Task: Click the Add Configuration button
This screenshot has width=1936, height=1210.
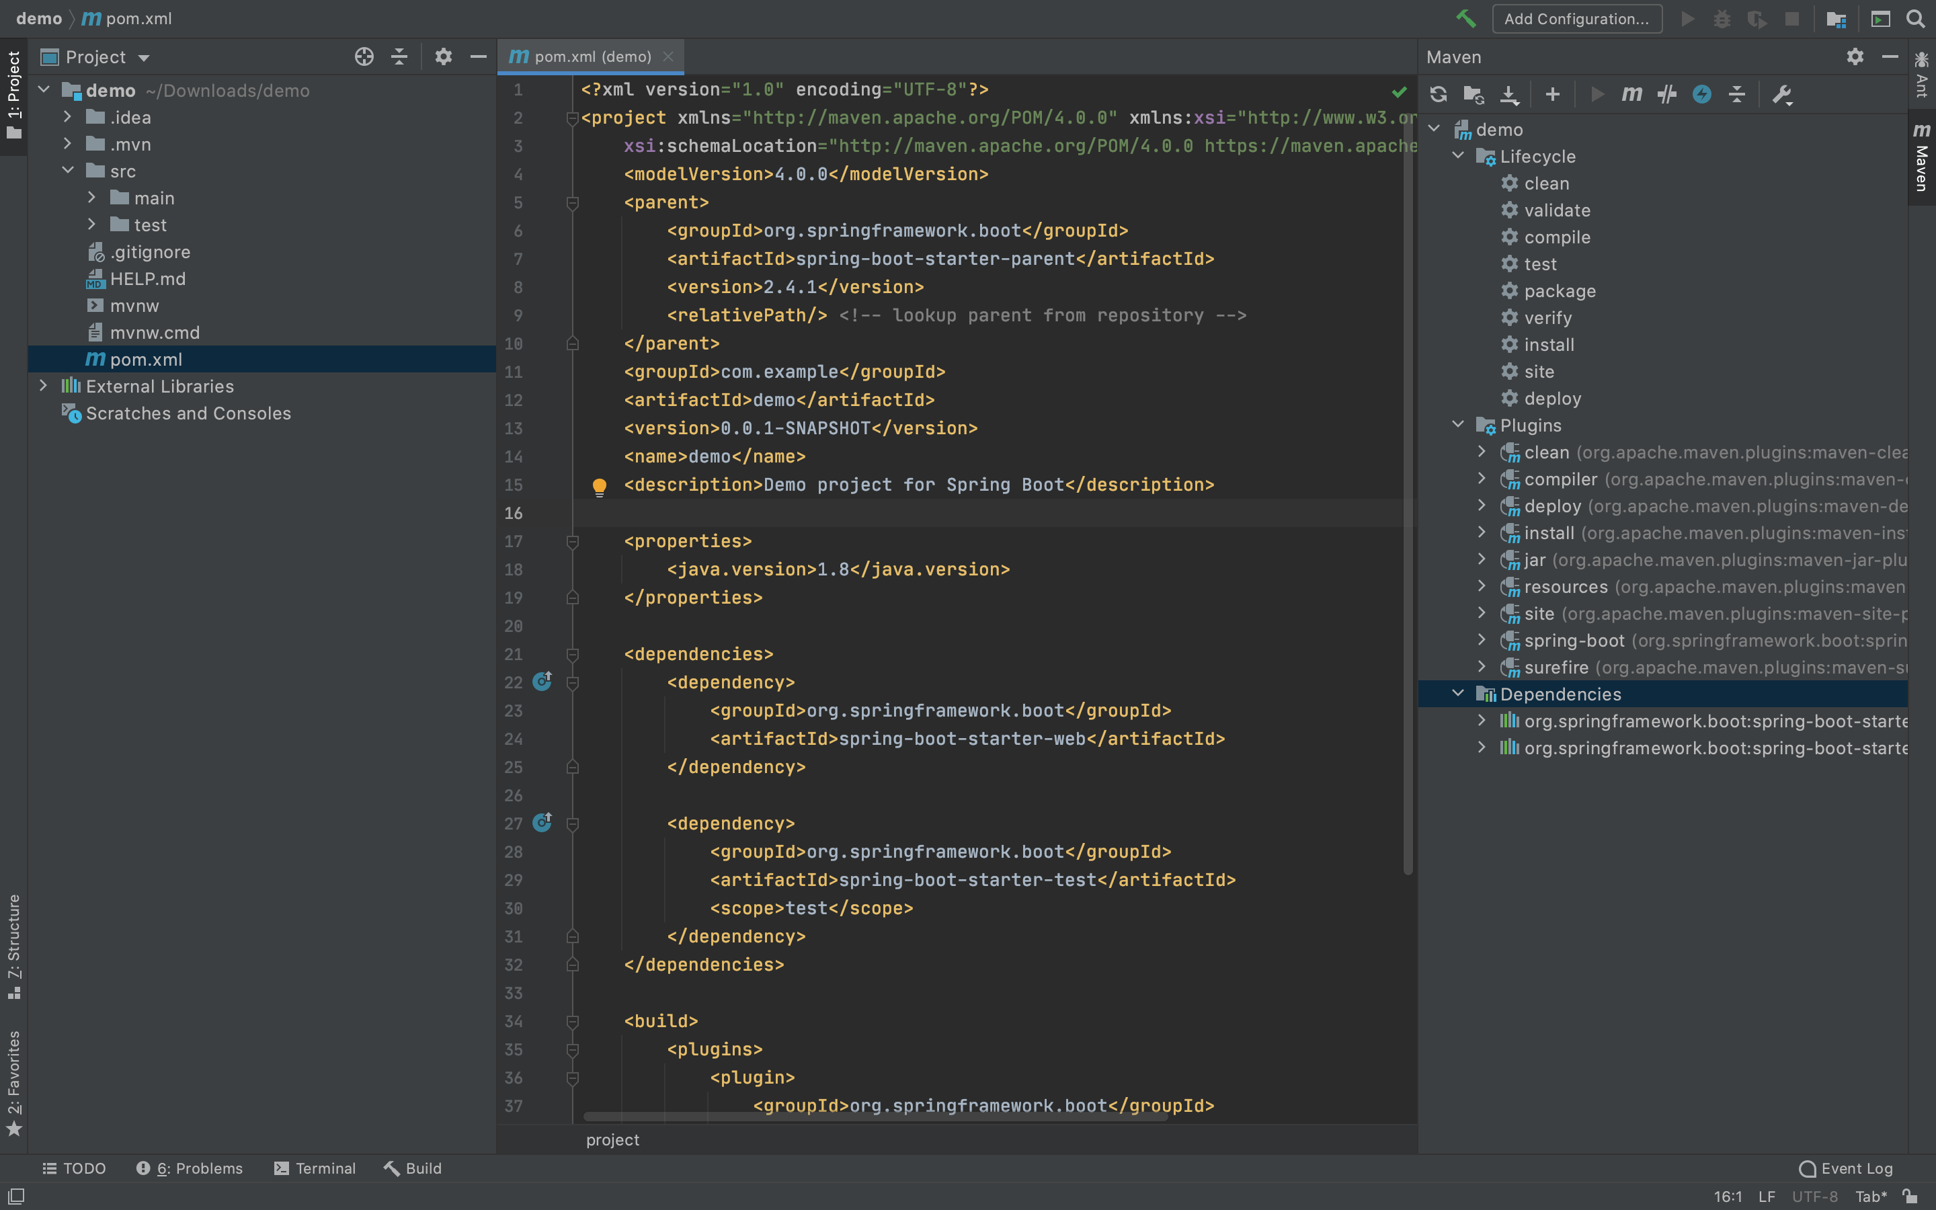Action: click(x=1576, y=18)
